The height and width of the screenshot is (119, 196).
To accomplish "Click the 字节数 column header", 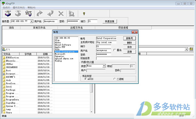I will pos(28,54).
